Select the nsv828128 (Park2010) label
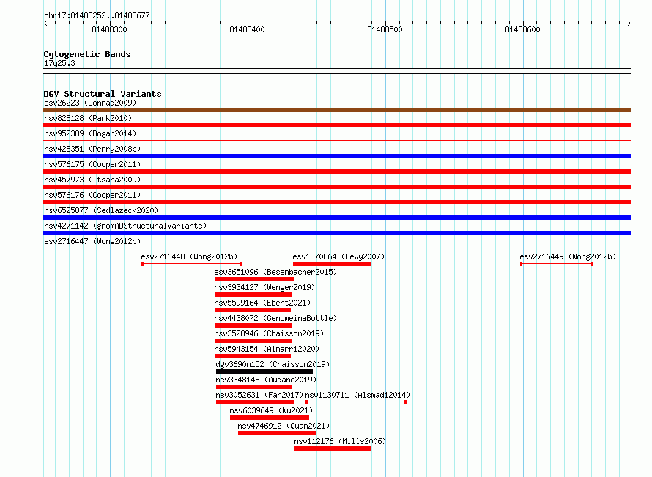652x477 pixels. tap(88, 118)
